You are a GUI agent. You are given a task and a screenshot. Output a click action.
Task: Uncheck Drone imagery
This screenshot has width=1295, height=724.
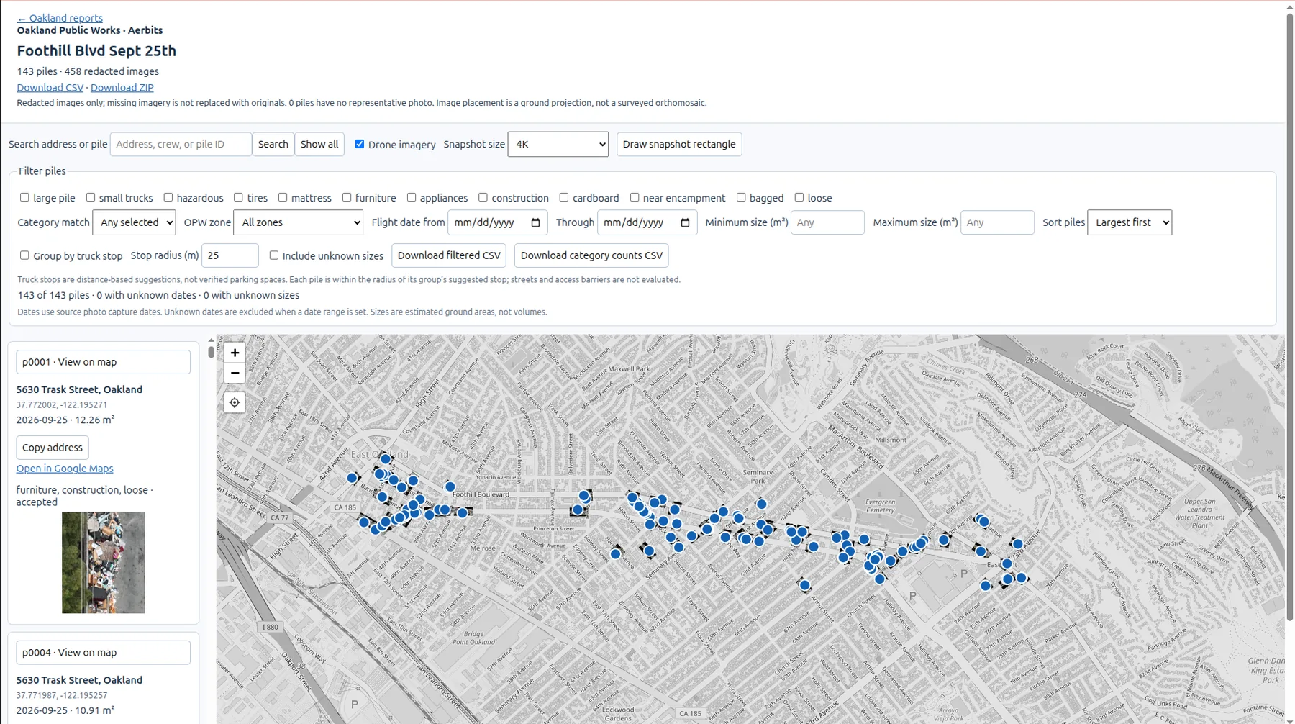[360, 144]
